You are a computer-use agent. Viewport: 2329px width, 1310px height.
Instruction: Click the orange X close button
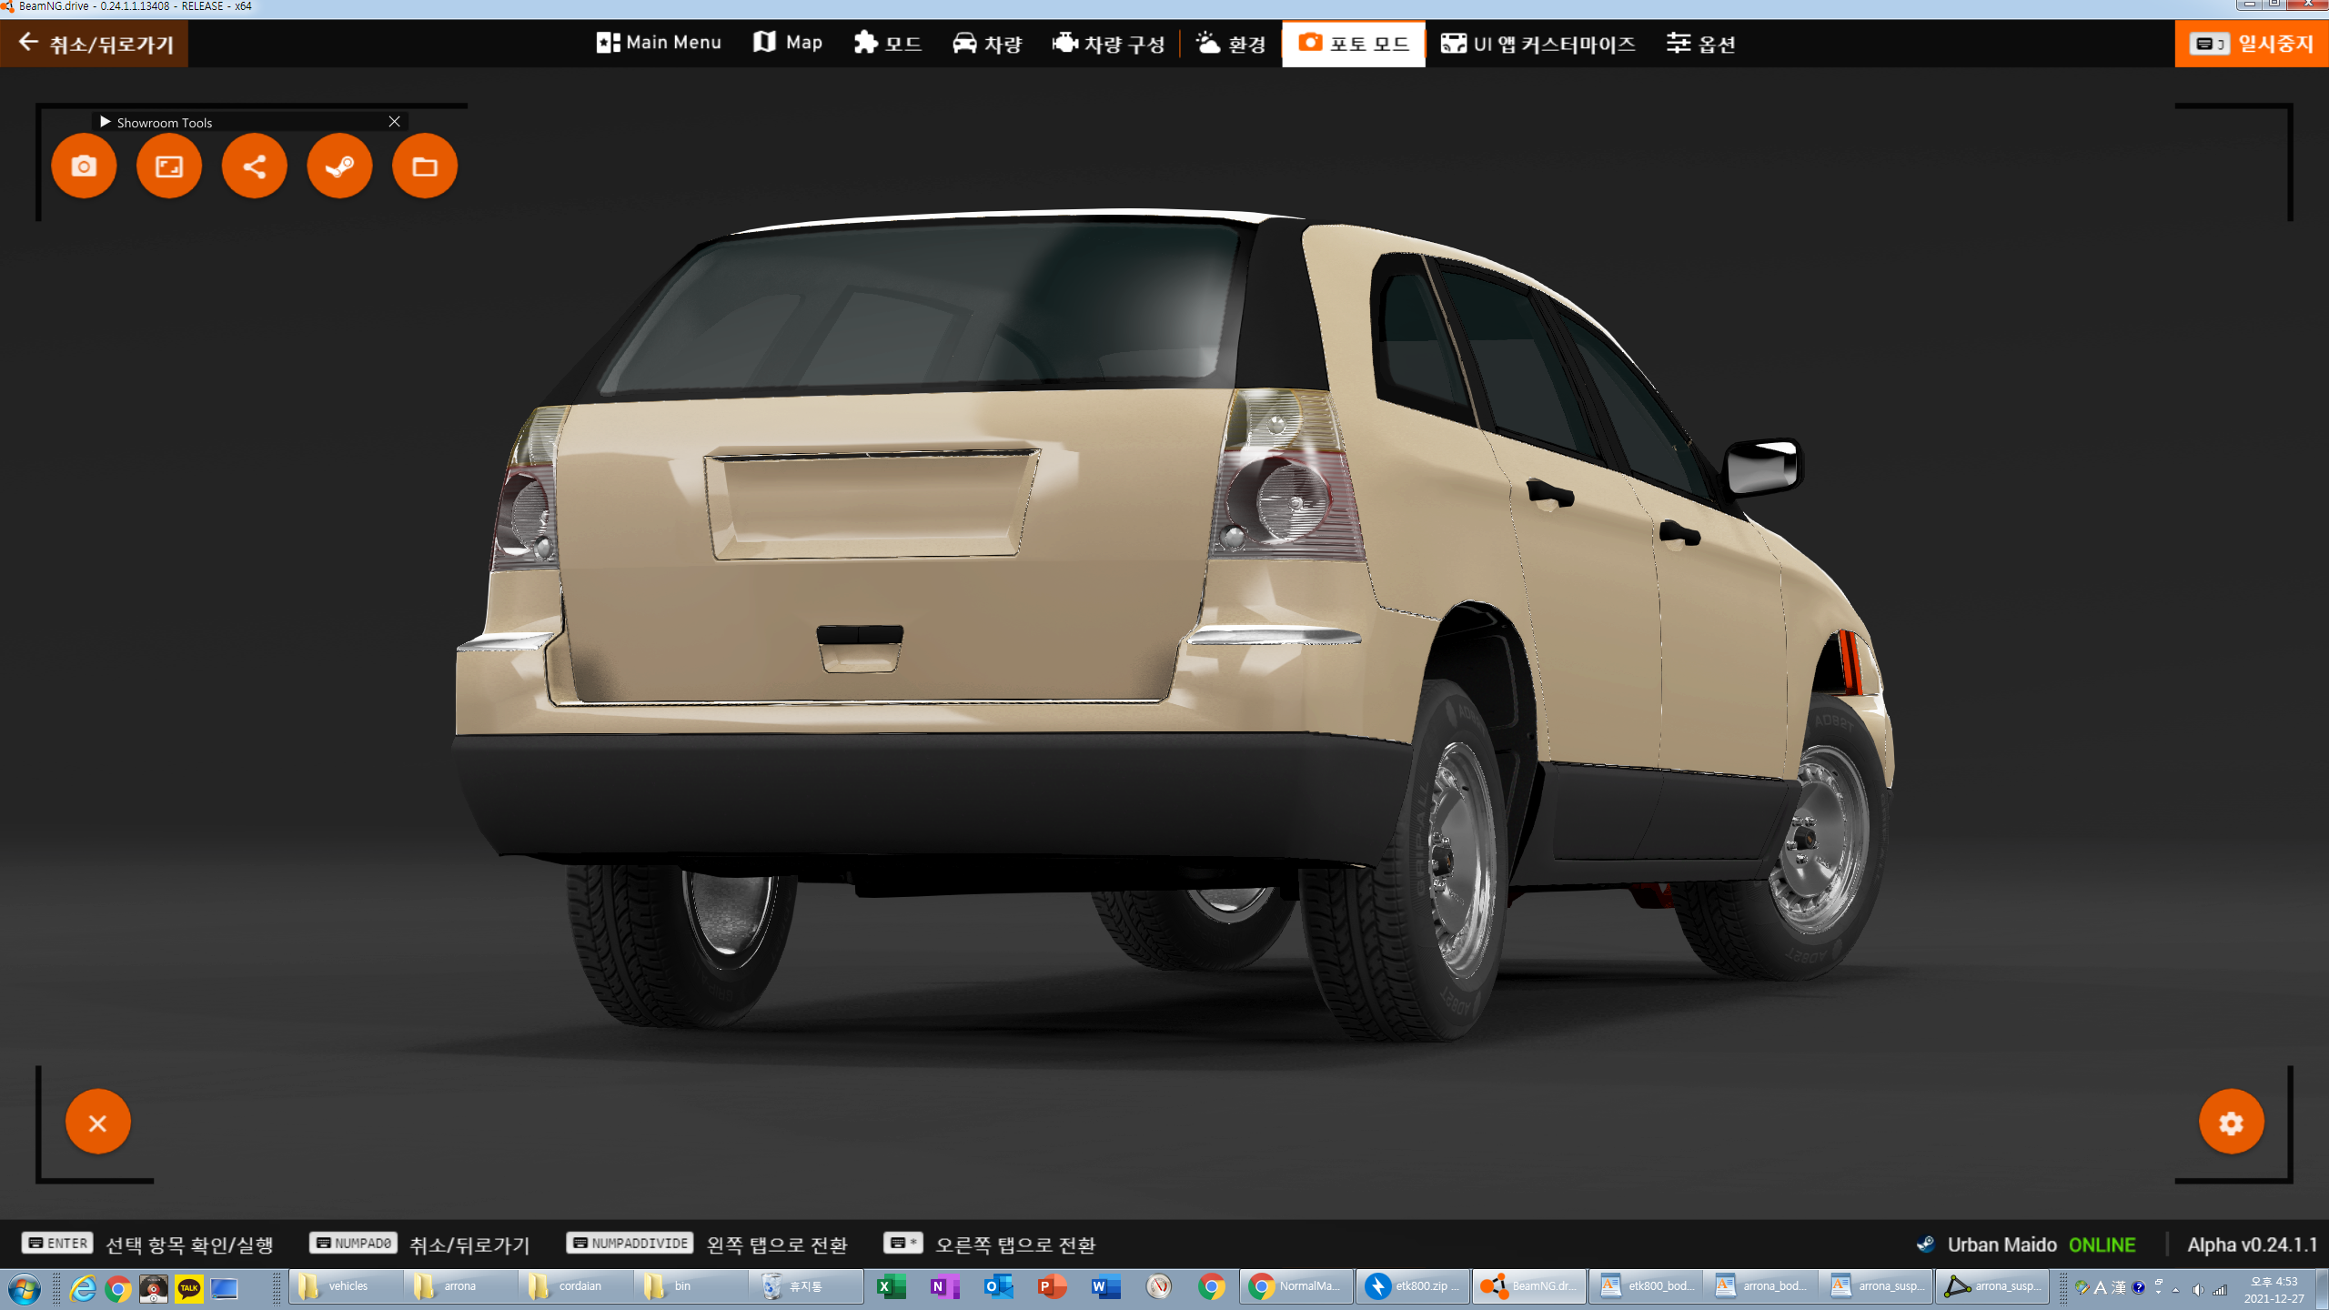point(98,1123)
